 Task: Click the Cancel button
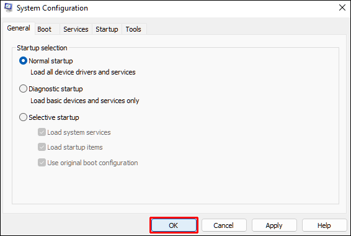point(224,225)
